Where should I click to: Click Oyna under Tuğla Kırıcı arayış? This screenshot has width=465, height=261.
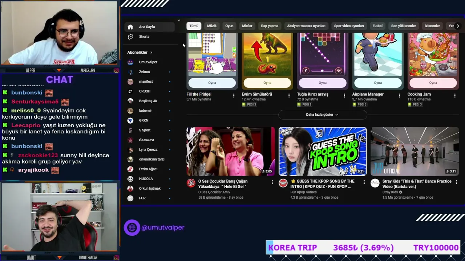(323, 83)
